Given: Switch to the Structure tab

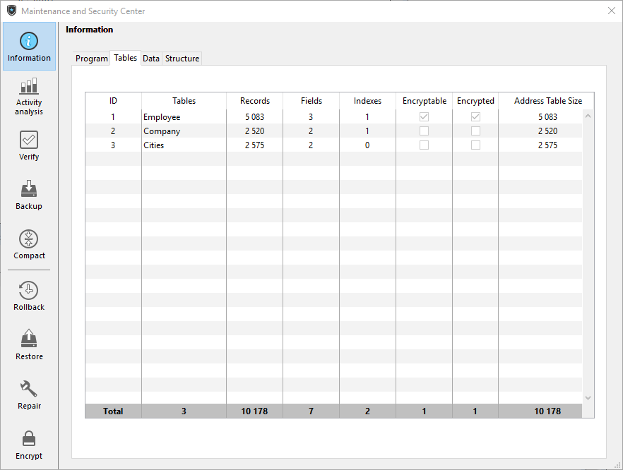Looking at the screenshot, I should (182, 59).
